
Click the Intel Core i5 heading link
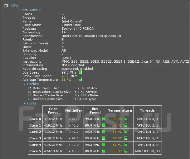31,10
